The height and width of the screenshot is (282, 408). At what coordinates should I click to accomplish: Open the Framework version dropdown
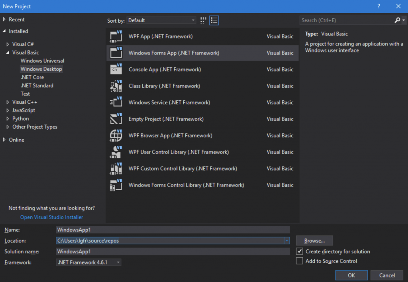[x=118, y=262]
